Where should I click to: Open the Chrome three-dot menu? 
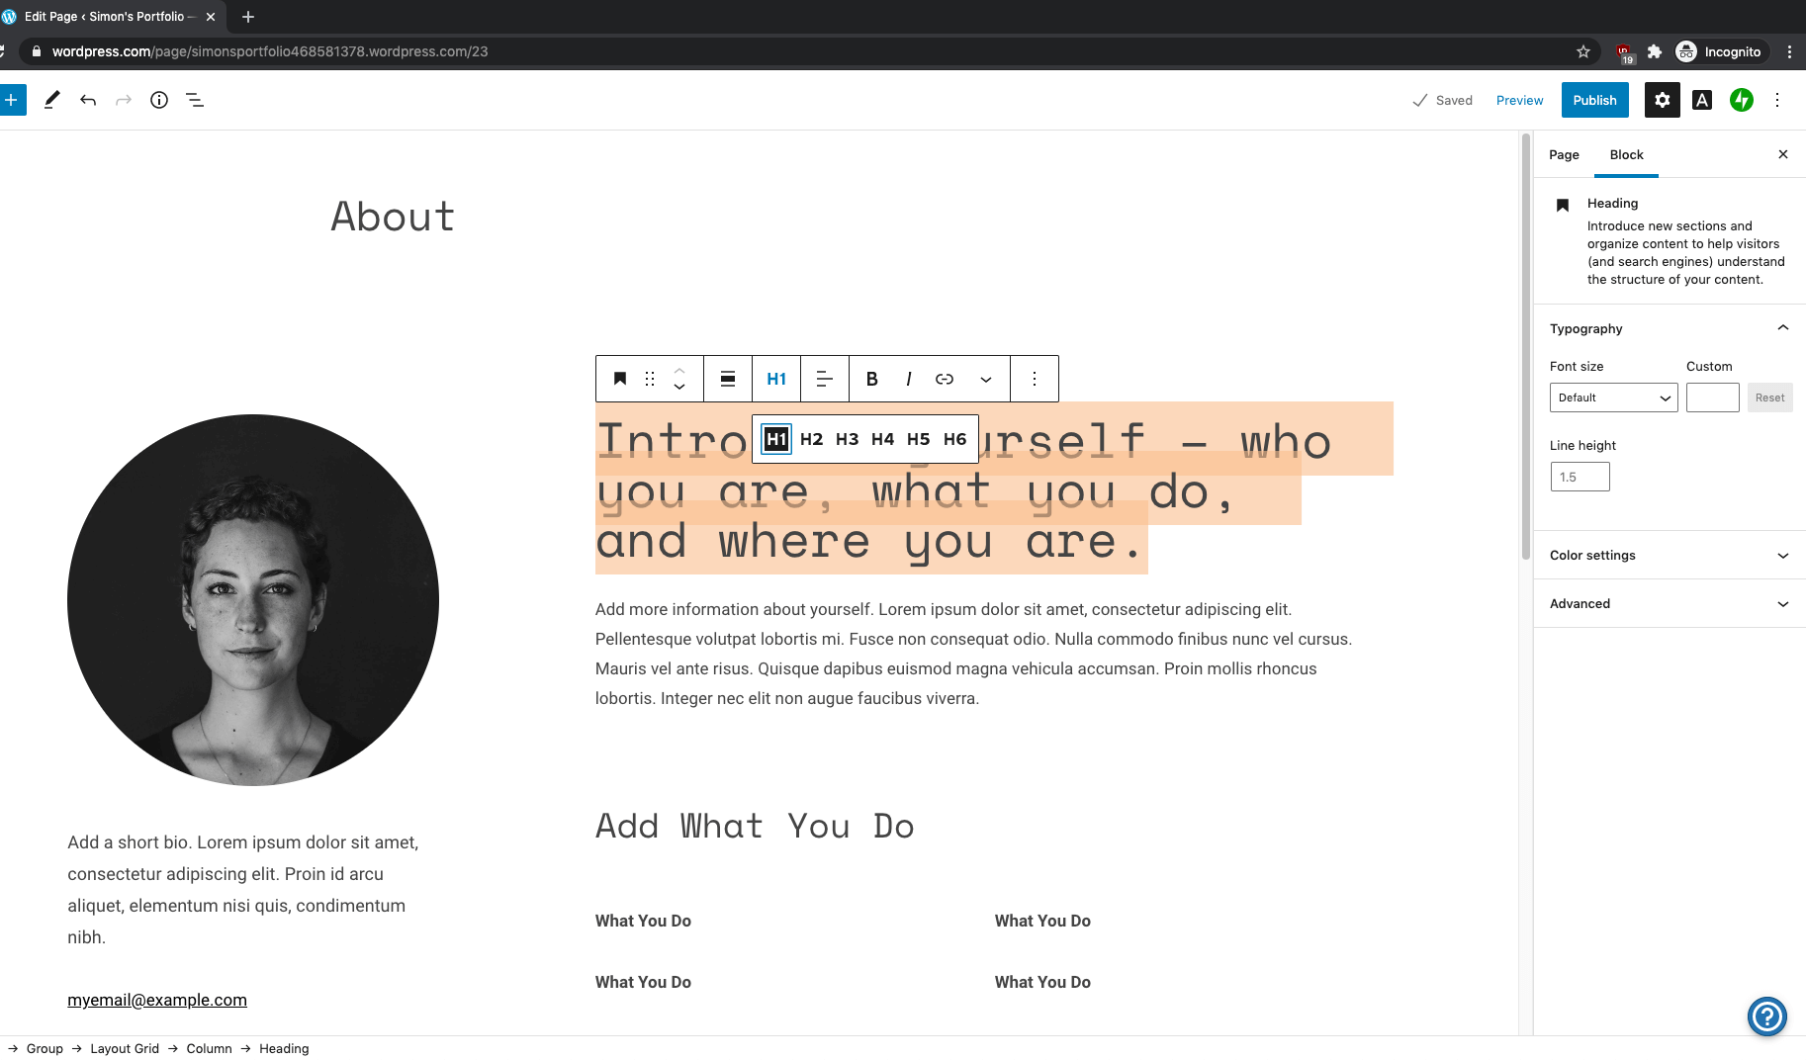coord(1789,51)
